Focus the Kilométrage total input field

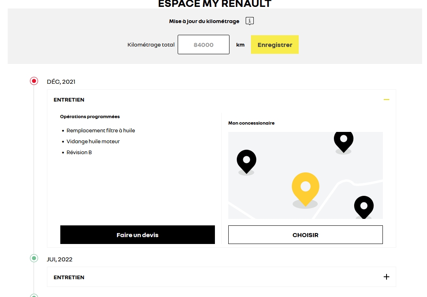(x=203, y=45)
